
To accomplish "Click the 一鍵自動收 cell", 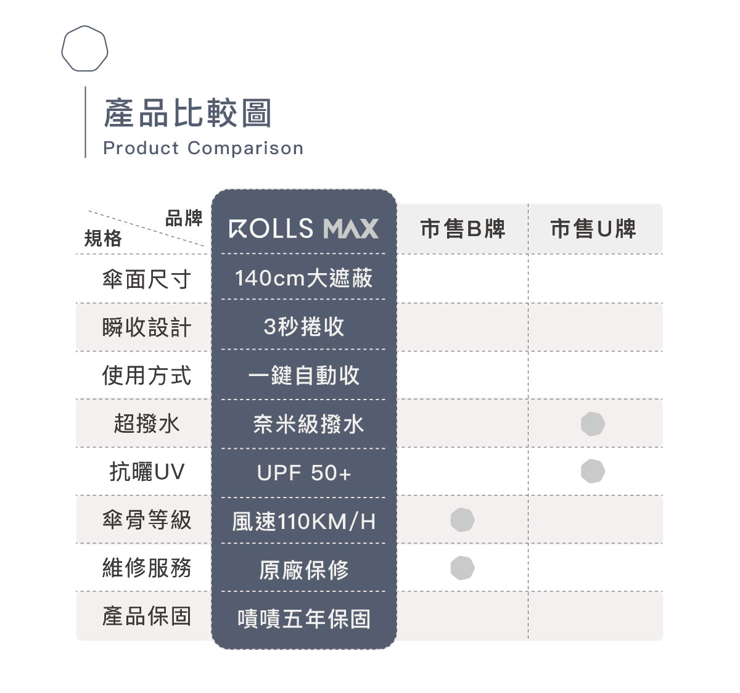I will pyautogui.click(x=303, y=375).
